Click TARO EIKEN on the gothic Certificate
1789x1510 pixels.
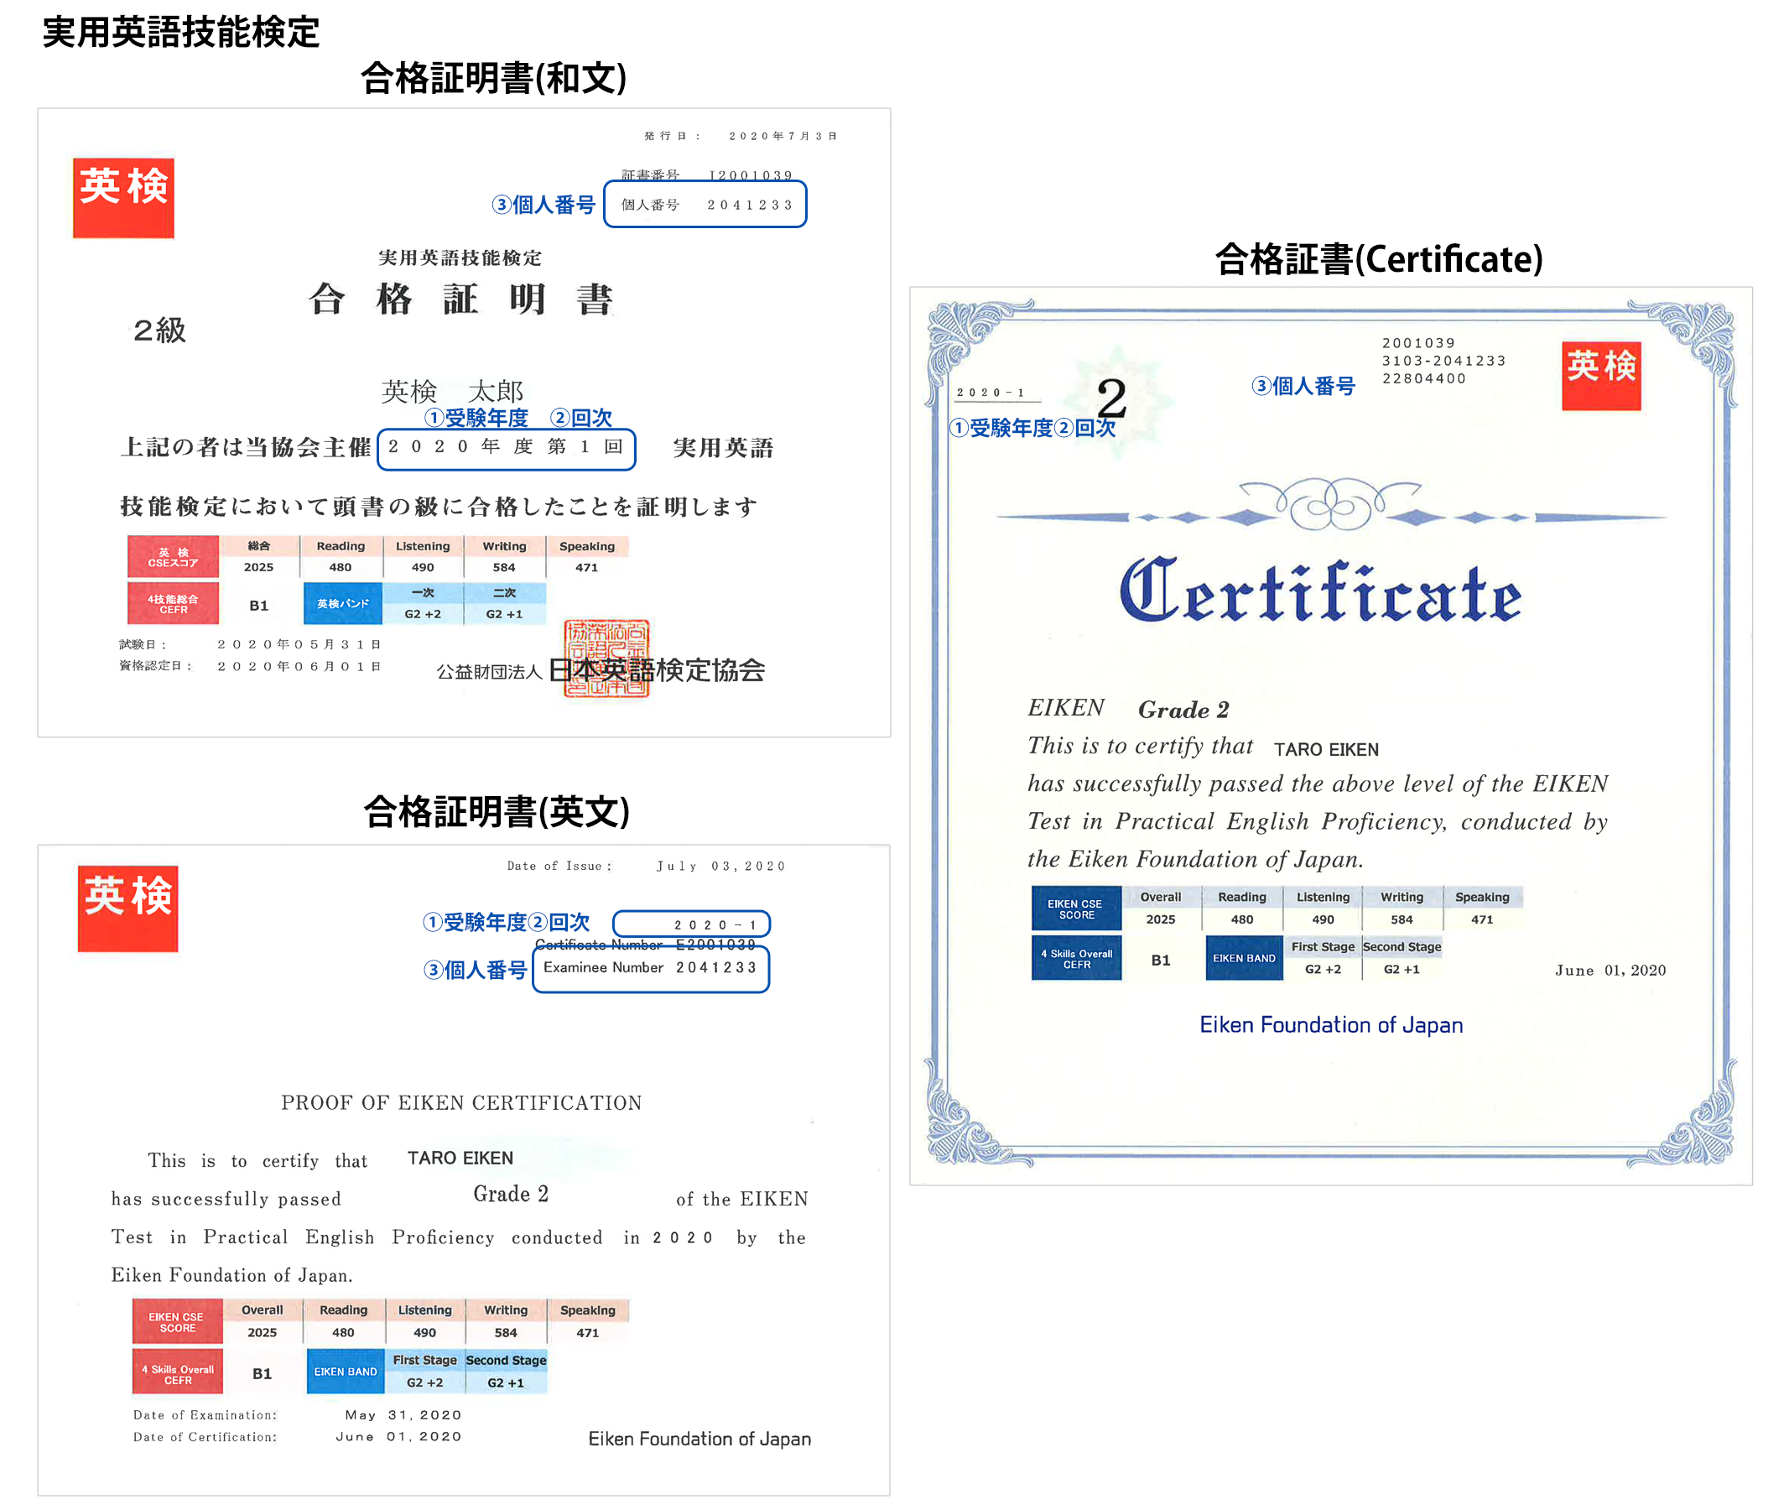click(1326, 749)
